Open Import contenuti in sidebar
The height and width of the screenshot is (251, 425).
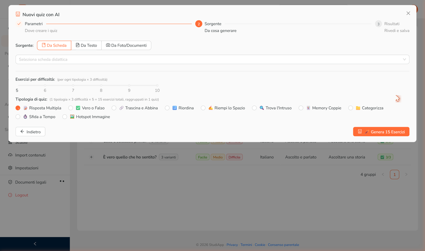(x=30, y=155)
